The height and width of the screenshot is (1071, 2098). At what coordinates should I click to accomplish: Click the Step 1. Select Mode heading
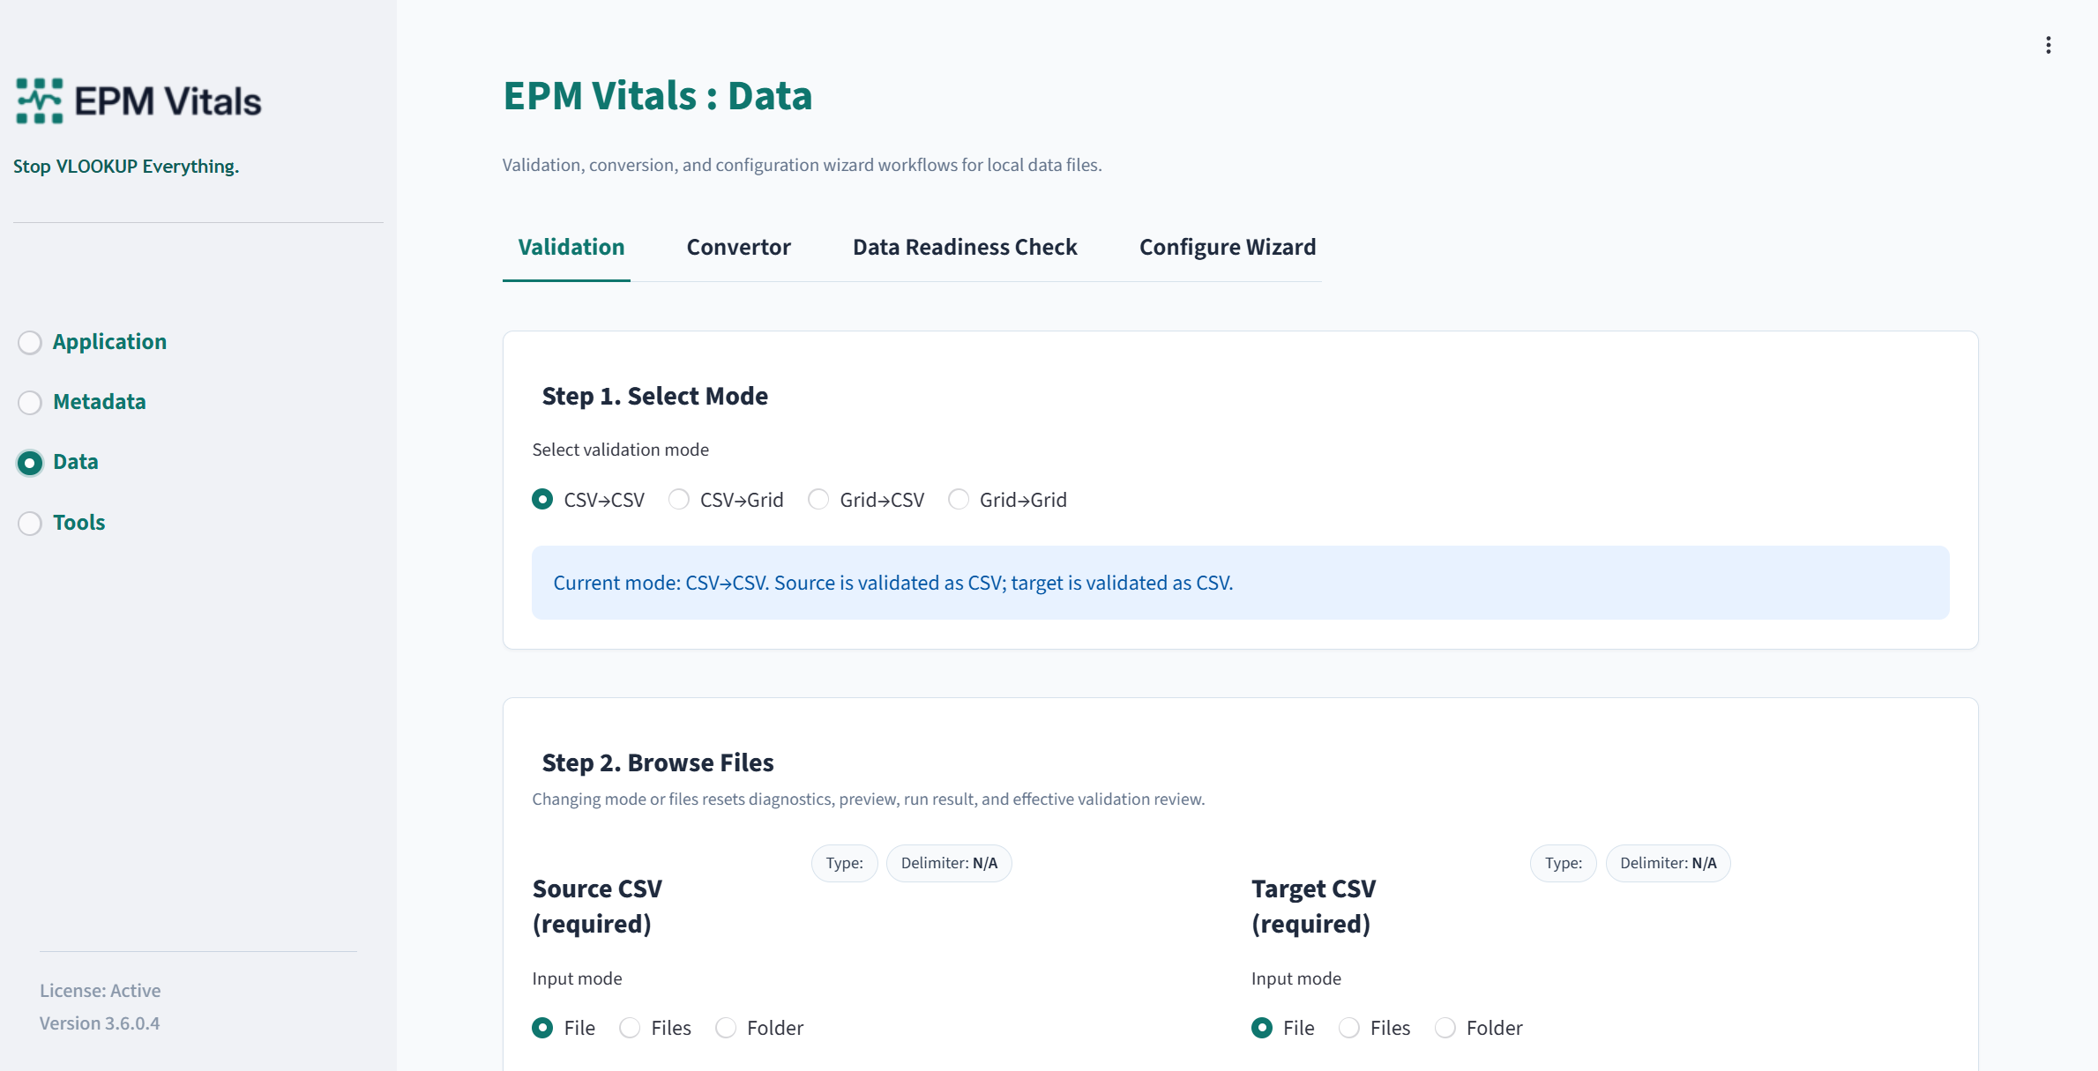coord(654,396)
